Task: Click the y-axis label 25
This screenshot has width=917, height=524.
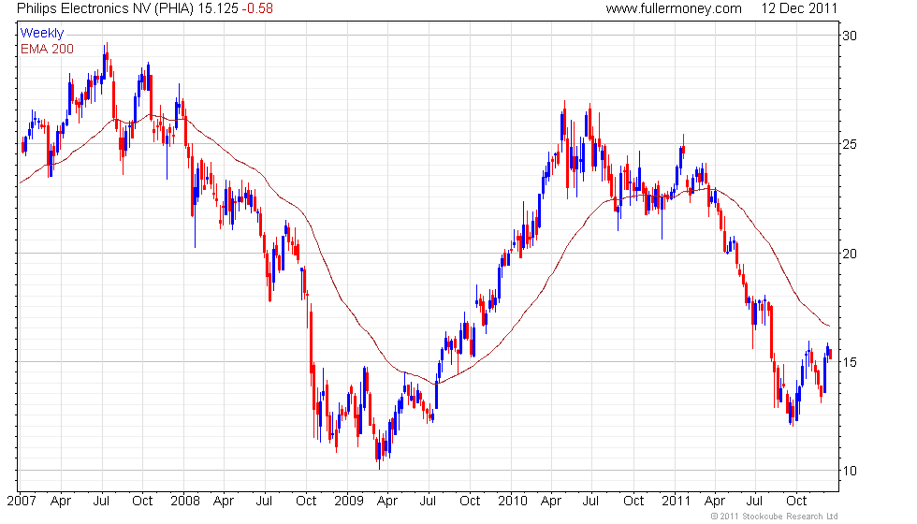Action: [850, 144]
